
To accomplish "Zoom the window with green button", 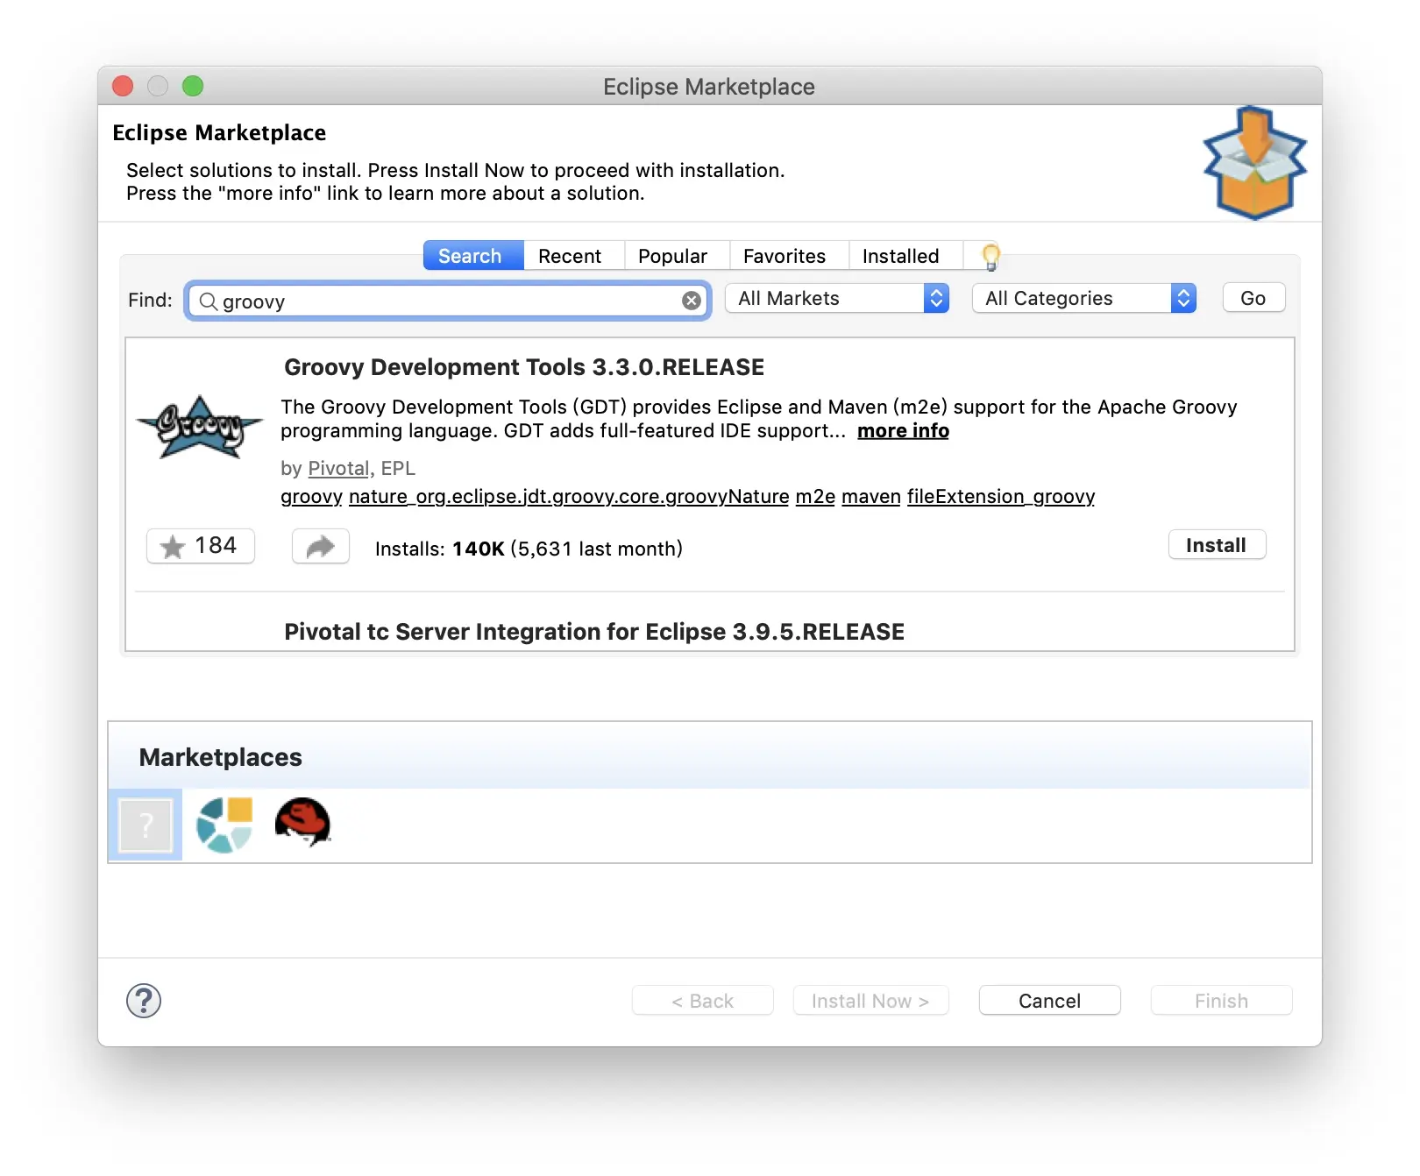I will pyautogui.click(x=193, y=86).
